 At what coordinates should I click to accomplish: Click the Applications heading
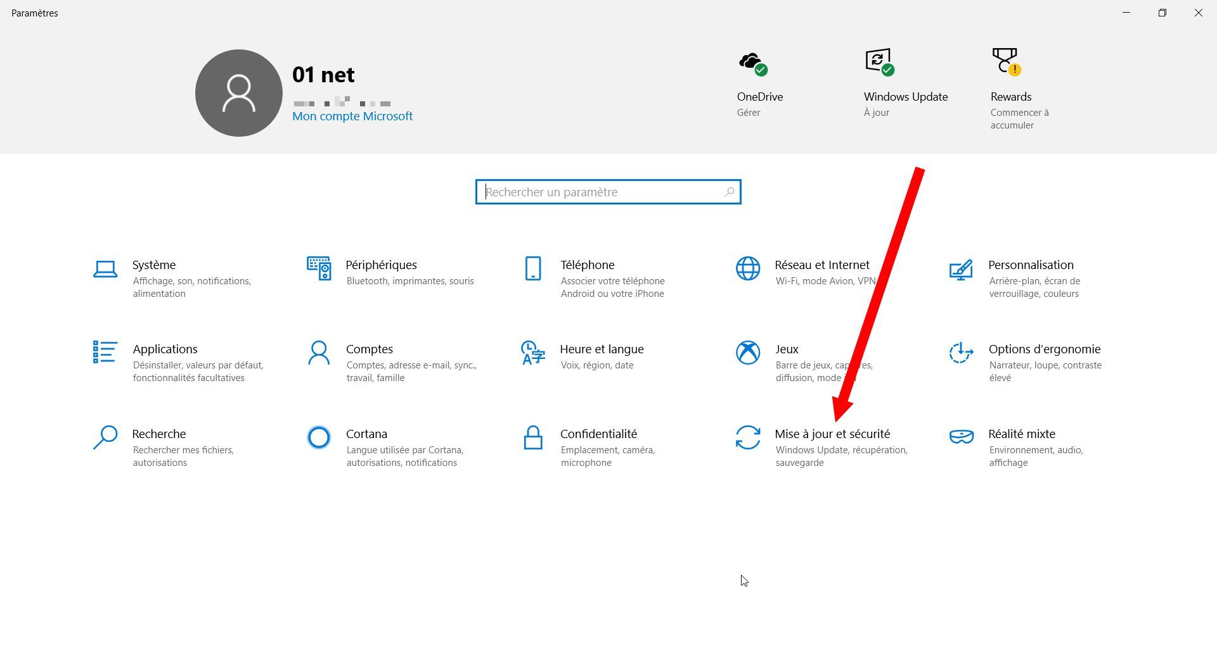pyautogui.click(x=165, y=349)
